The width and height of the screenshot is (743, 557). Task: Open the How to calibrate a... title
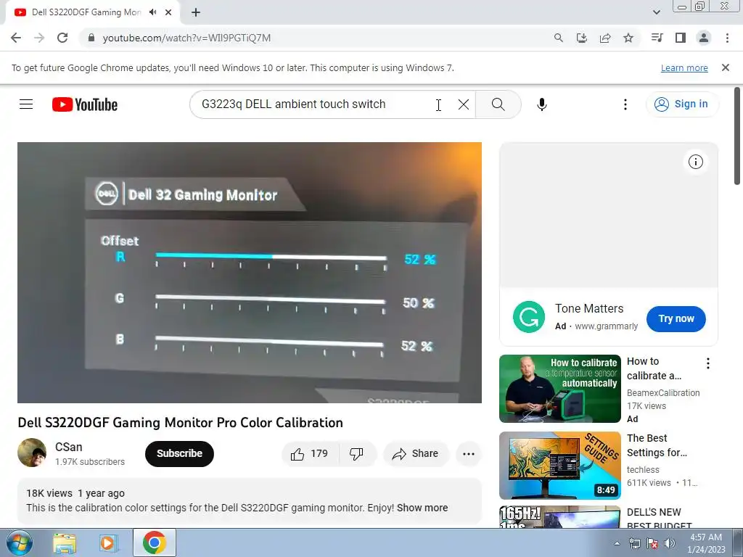coord(654,368)
